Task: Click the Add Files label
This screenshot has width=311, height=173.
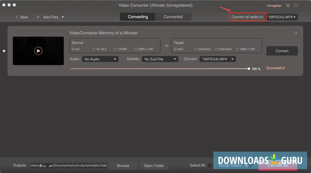Action: (x=51, y=17)
